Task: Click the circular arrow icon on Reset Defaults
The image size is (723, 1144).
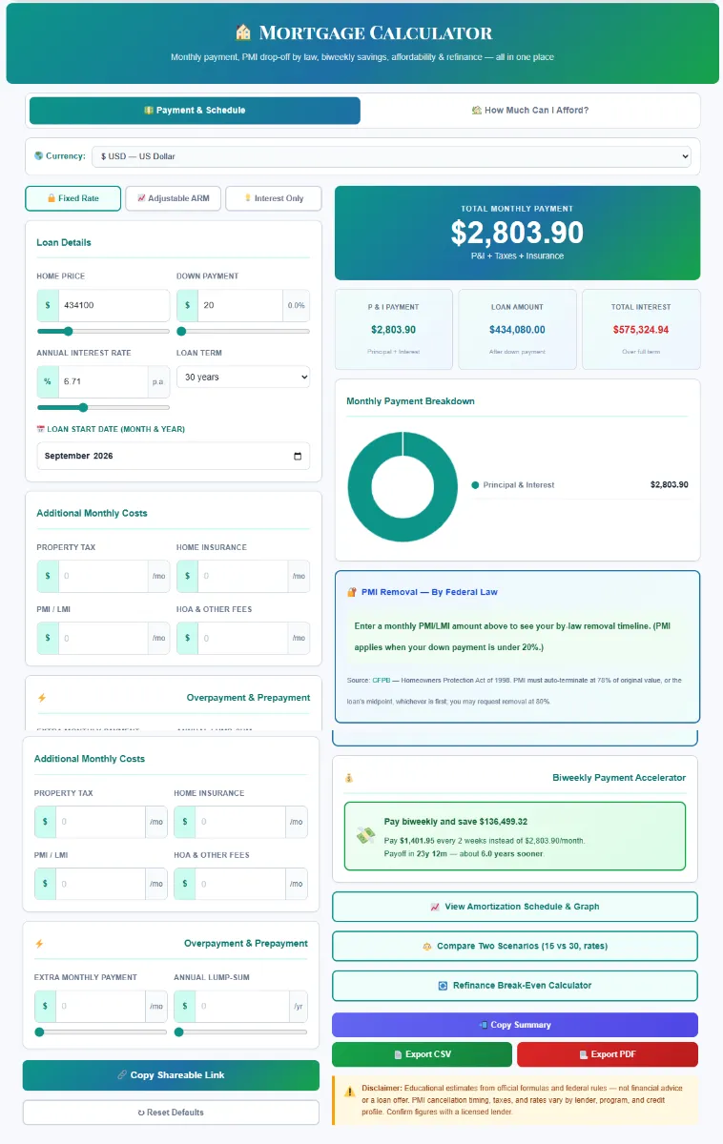Action: tap(142, 1113)
